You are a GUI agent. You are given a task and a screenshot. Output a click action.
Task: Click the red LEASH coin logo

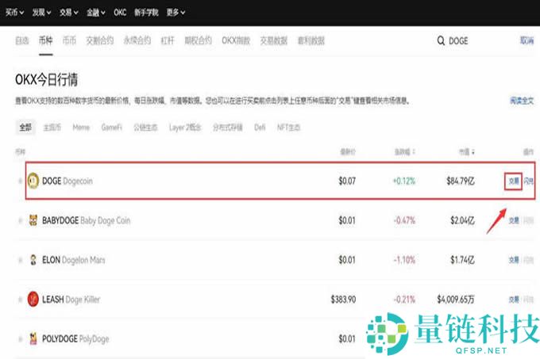click(x=33, y=299)
